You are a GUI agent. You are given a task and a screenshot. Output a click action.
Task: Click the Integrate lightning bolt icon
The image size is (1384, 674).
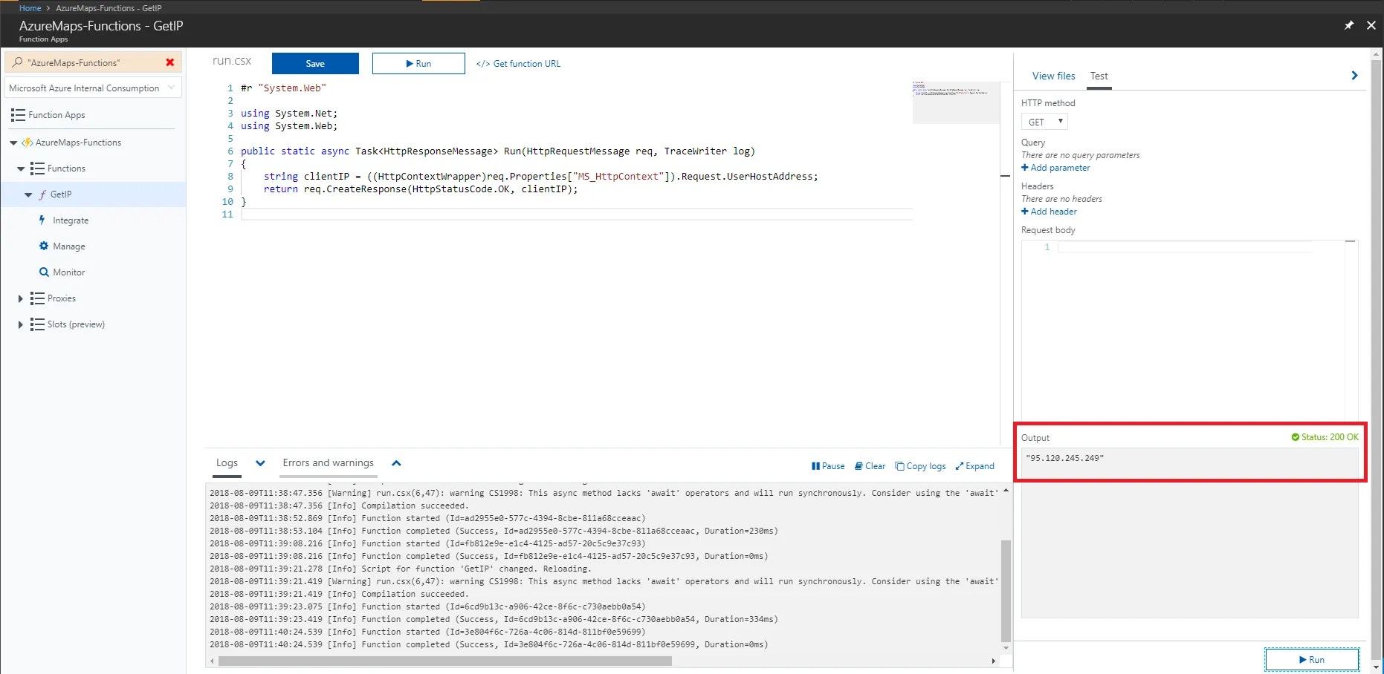click(42, 220)
